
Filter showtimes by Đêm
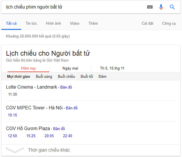pos(103,77)
